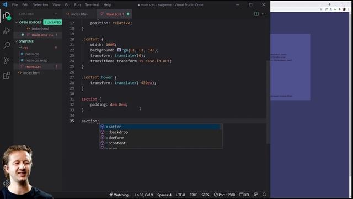Click the transition: transform 1s ease-in-out line
This screenshot has width=353, height=199.
[x=131, y=61]
